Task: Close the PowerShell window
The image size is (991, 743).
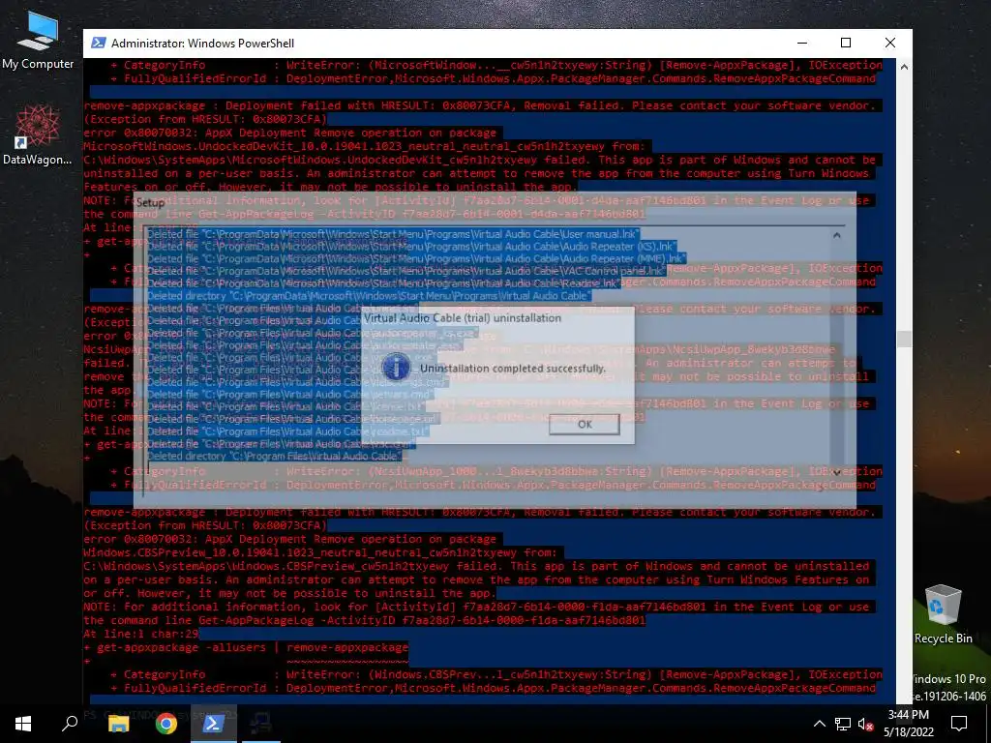Action: click(890, 43)
